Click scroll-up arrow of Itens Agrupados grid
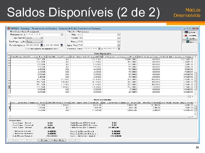The image size is (205, 153). coord(195,57)
